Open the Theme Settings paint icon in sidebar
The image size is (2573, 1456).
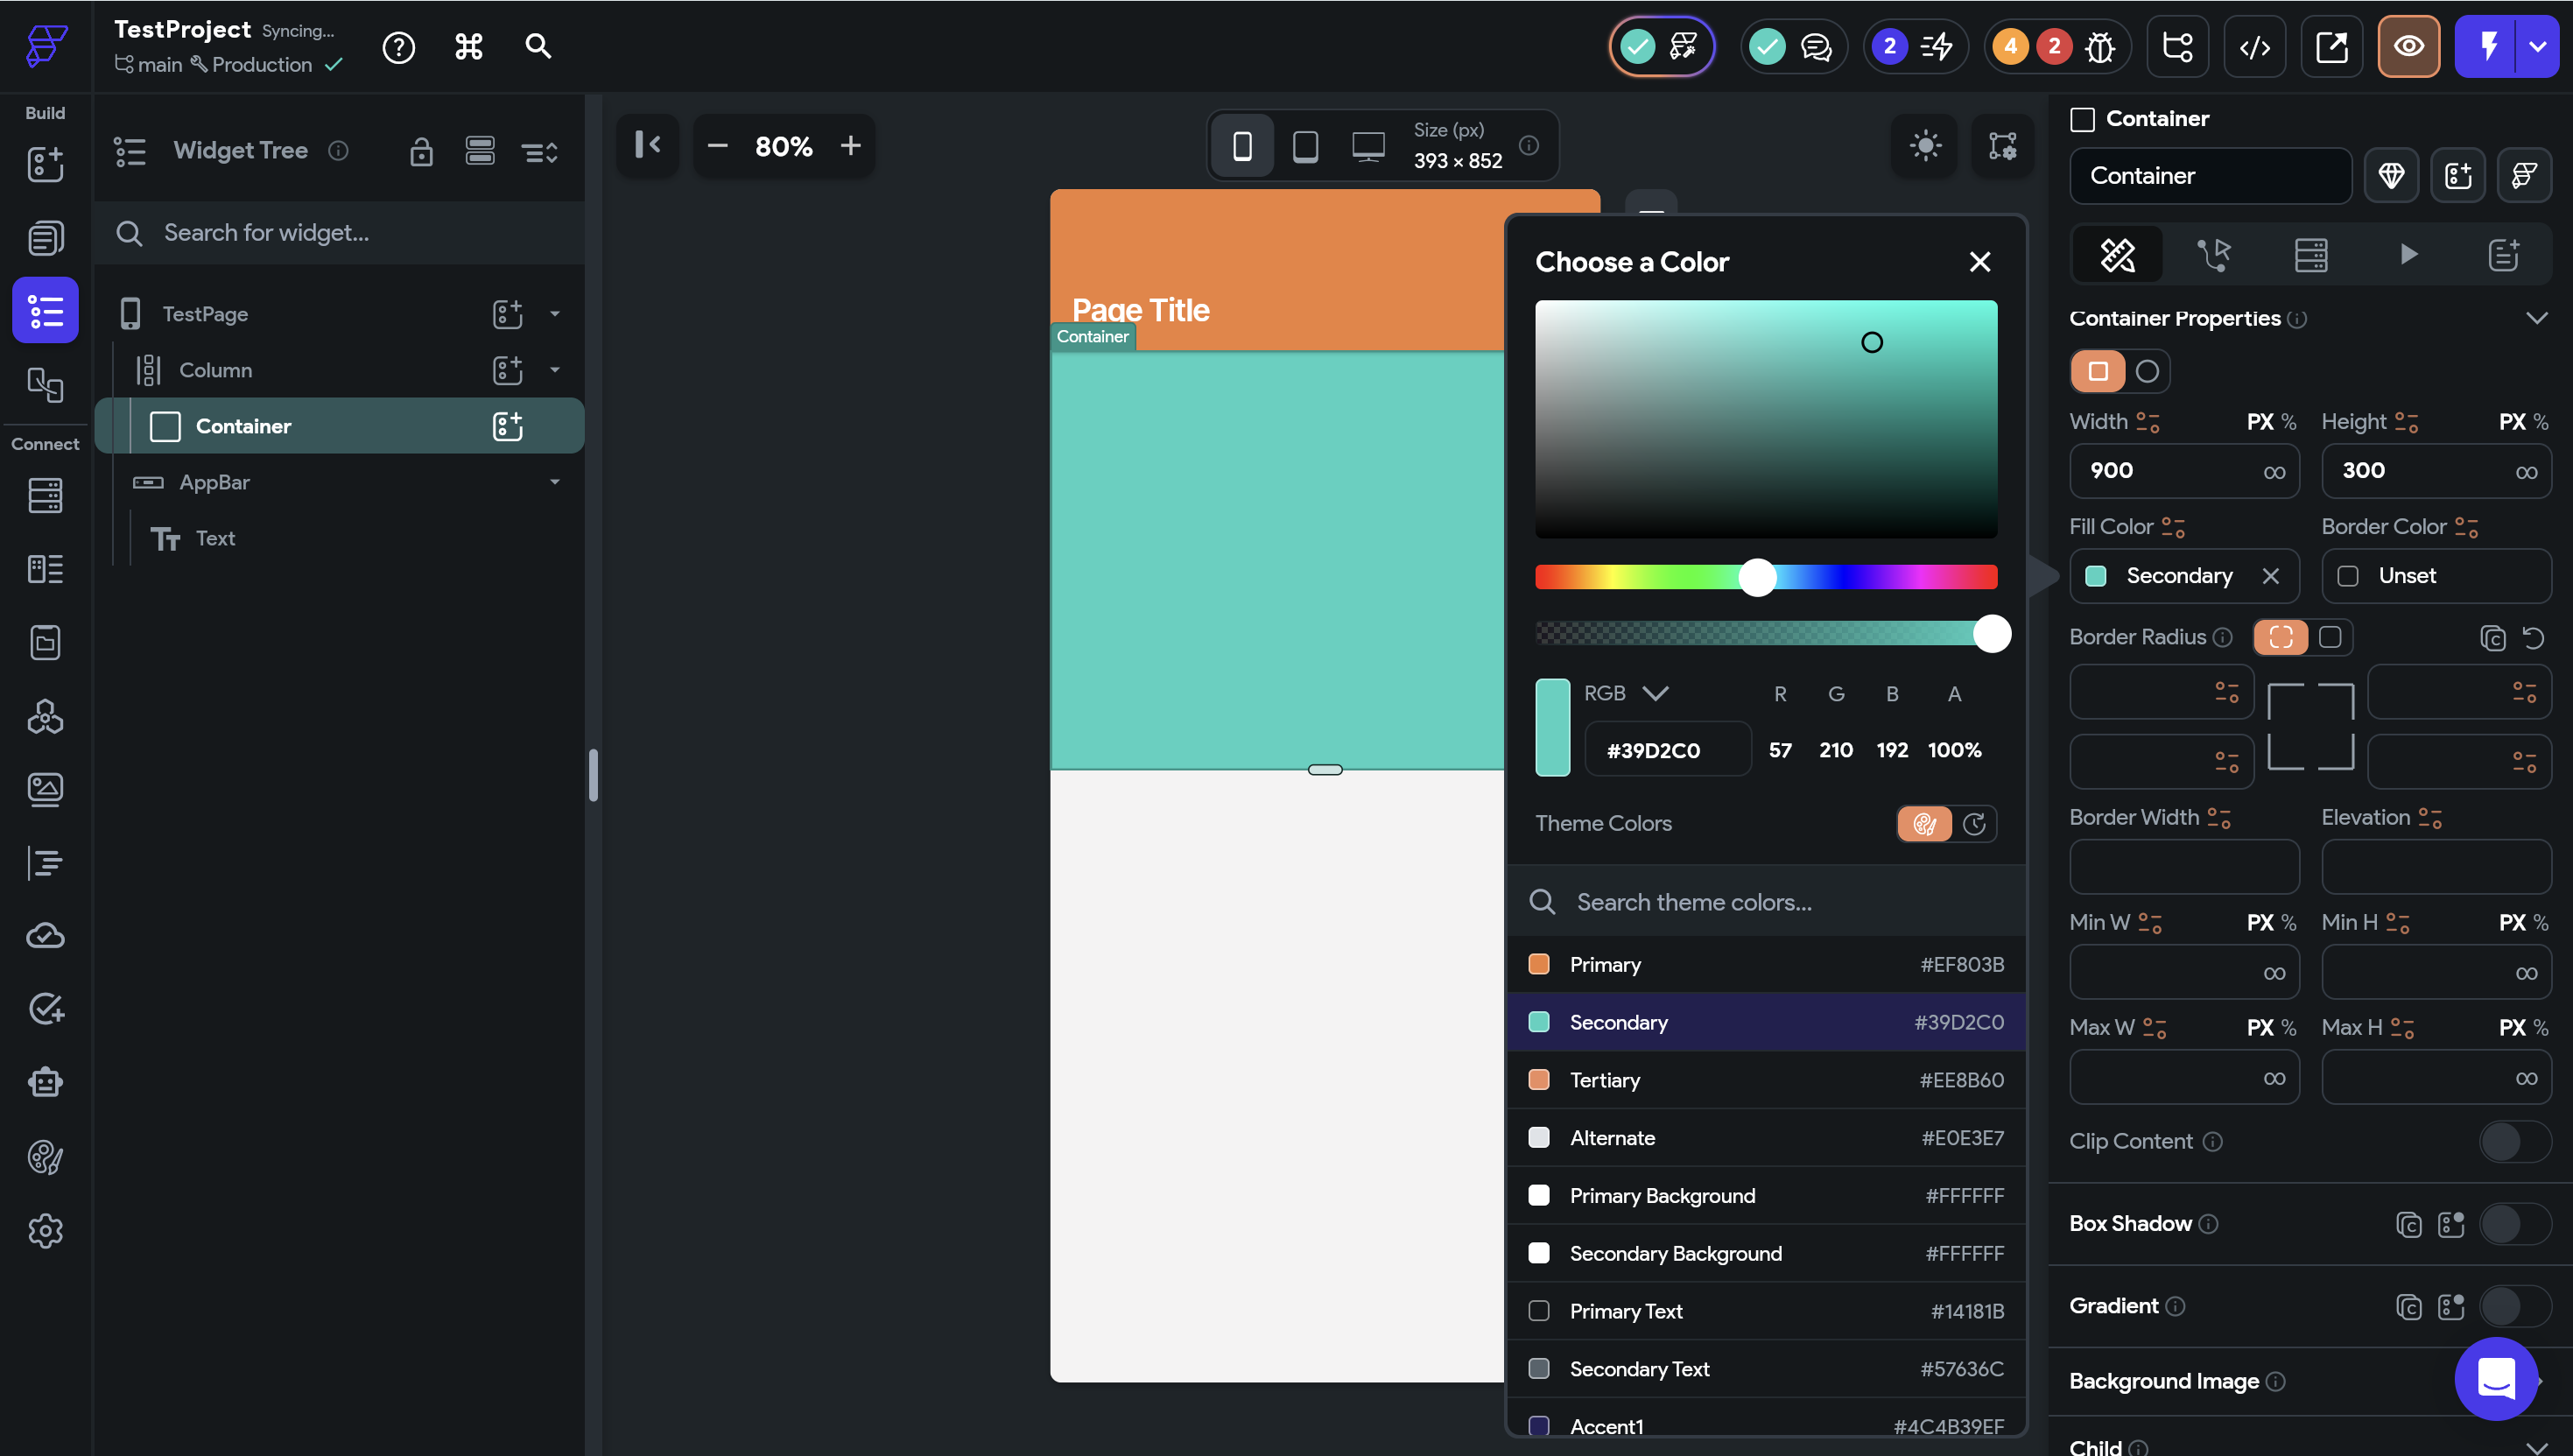45,1157
